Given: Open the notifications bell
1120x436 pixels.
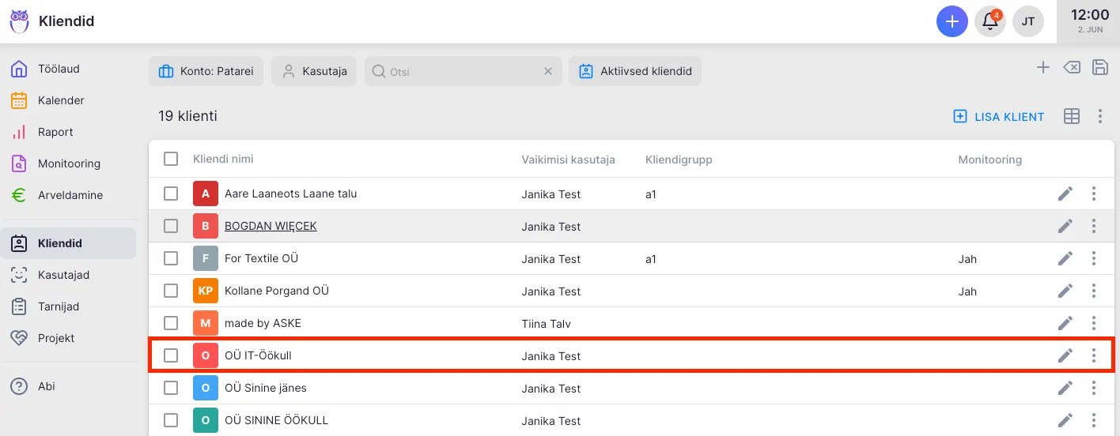Looking at the screenshot, I should (x=990, y=21).
